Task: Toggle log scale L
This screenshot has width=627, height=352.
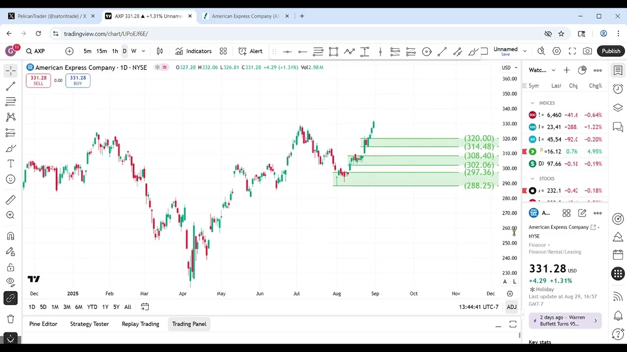Action: (514, 282)
